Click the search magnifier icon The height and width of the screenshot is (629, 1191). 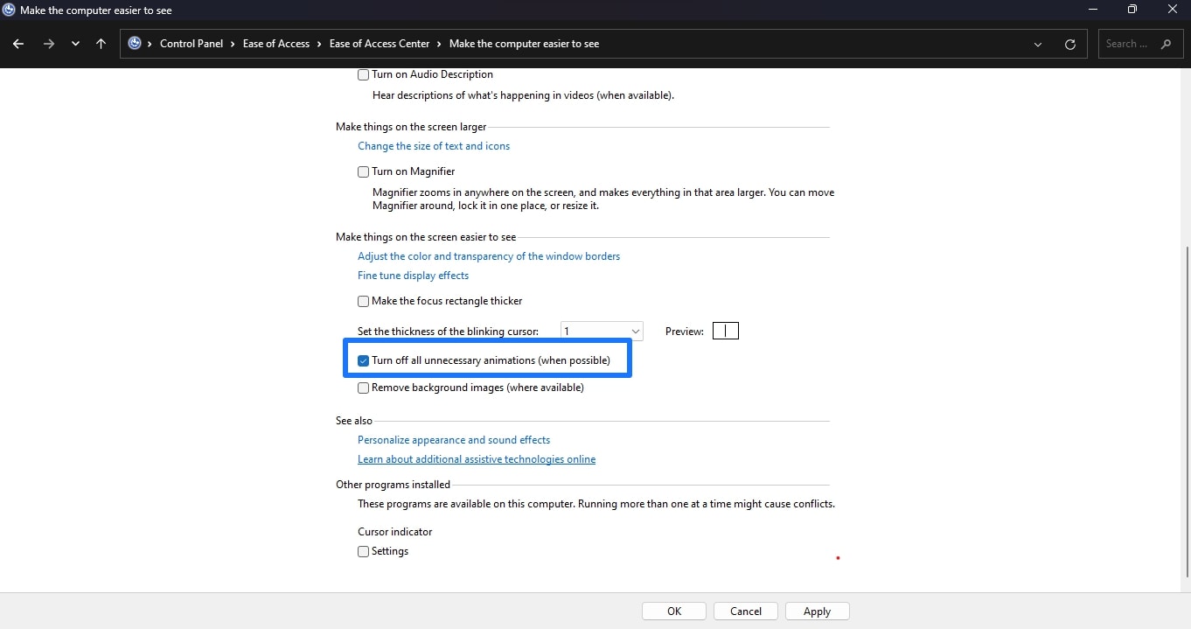point(1166,43)
